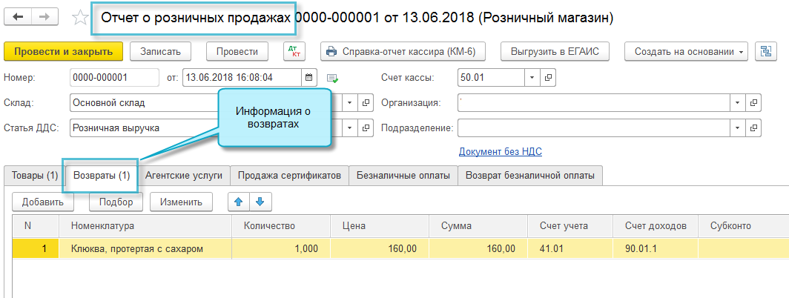Switch to the Товары (1) tab
The image size is (789, 298).
click(x=33, y=176)
